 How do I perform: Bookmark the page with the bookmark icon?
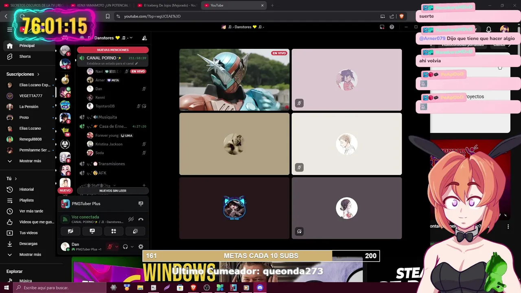[x=107, y=16]
